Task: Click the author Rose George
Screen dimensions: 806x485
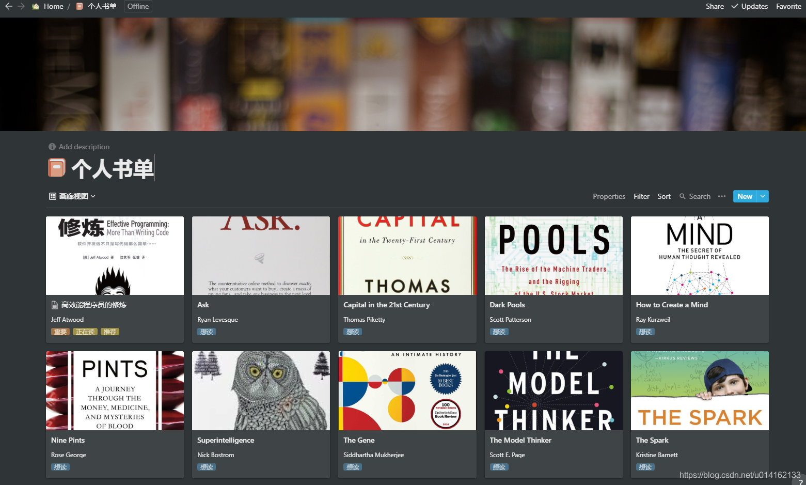Action: tap(69, 455)
